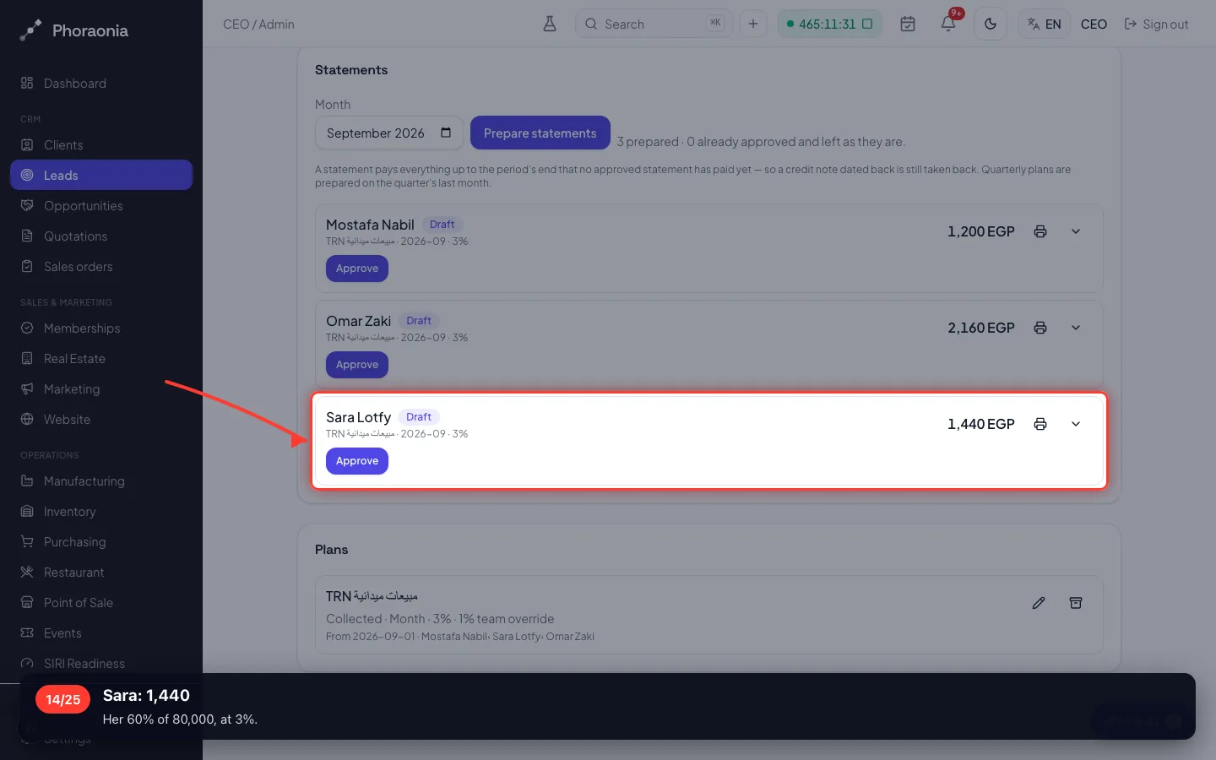This screenshot has width=1216, height=760.
Task: Open Clients in the sidebar
Action: [101, 144]
